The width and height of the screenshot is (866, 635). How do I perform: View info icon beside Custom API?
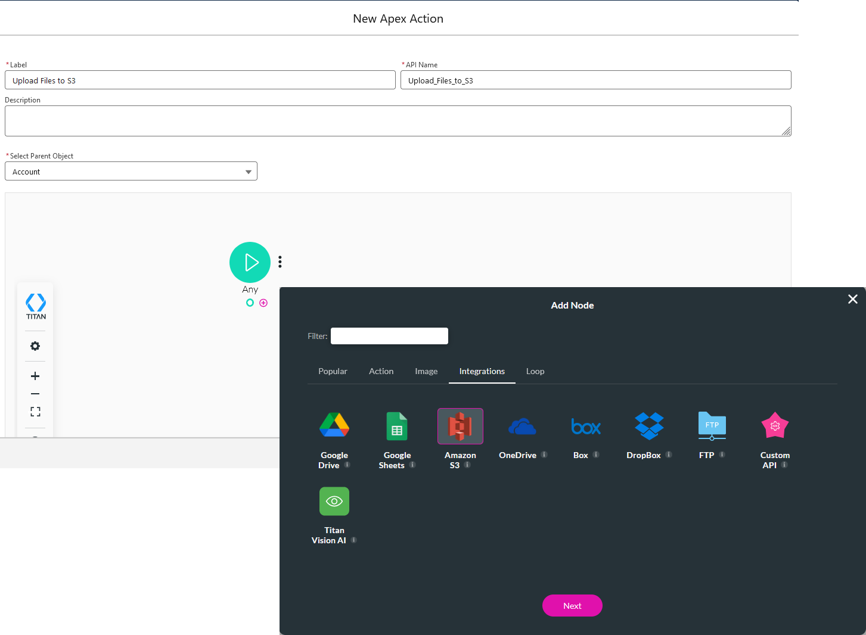784,465
